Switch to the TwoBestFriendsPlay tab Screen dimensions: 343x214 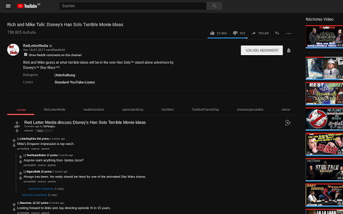(205, 110)
